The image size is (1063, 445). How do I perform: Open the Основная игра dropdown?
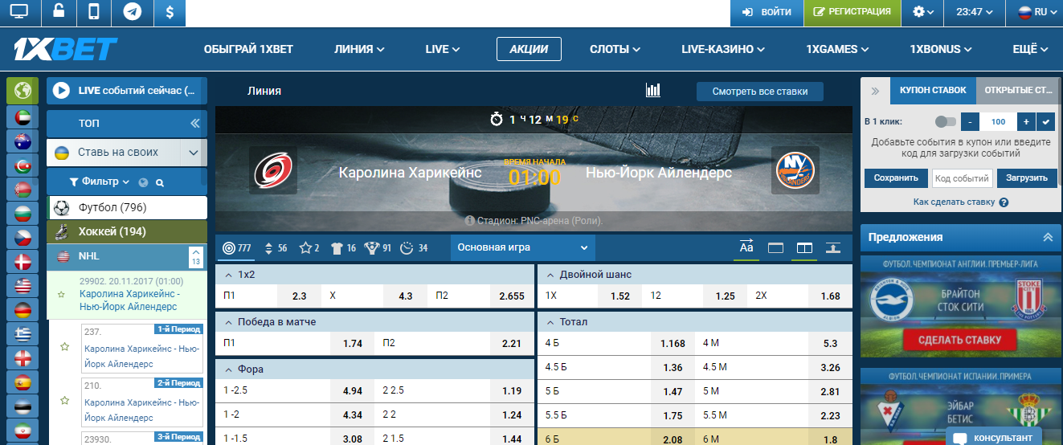(x=523, y=247)
